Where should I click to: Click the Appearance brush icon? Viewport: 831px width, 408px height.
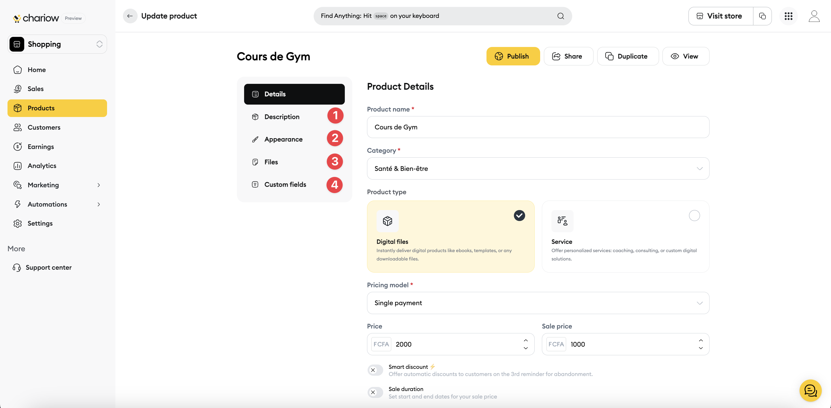255,139
